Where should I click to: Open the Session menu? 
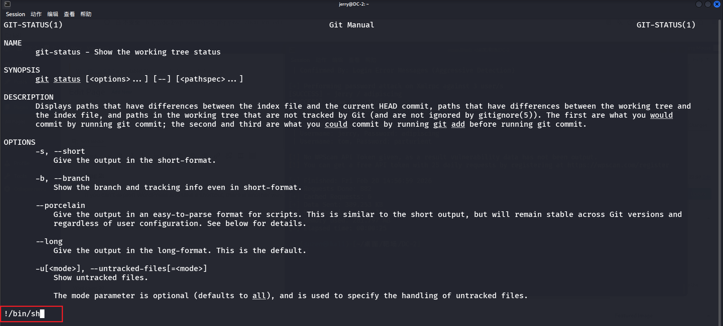(x=15, y=14)
